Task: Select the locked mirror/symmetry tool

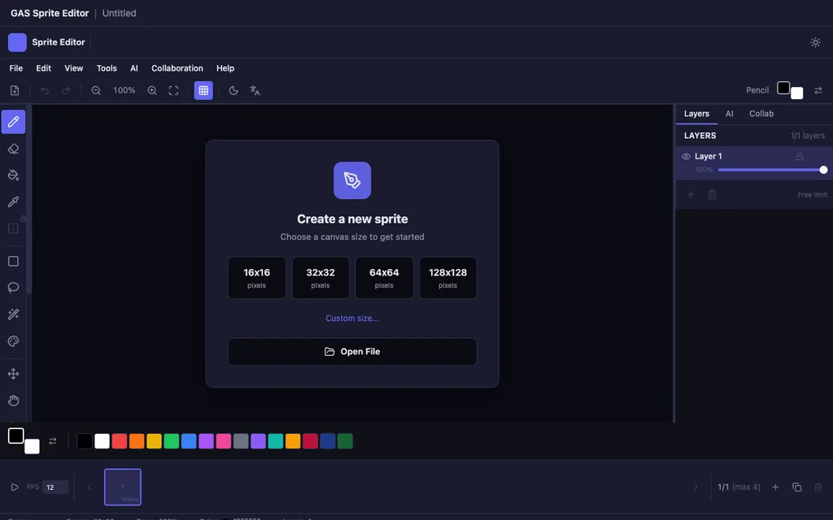Action: 13,228
